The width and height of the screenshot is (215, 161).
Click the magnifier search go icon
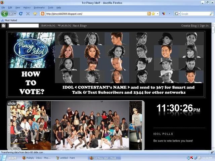(x=211, y=14)
